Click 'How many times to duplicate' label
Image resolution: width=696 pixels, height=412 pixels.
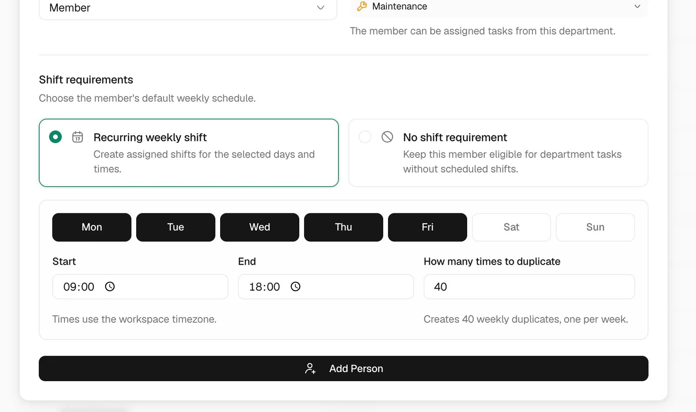492,262
